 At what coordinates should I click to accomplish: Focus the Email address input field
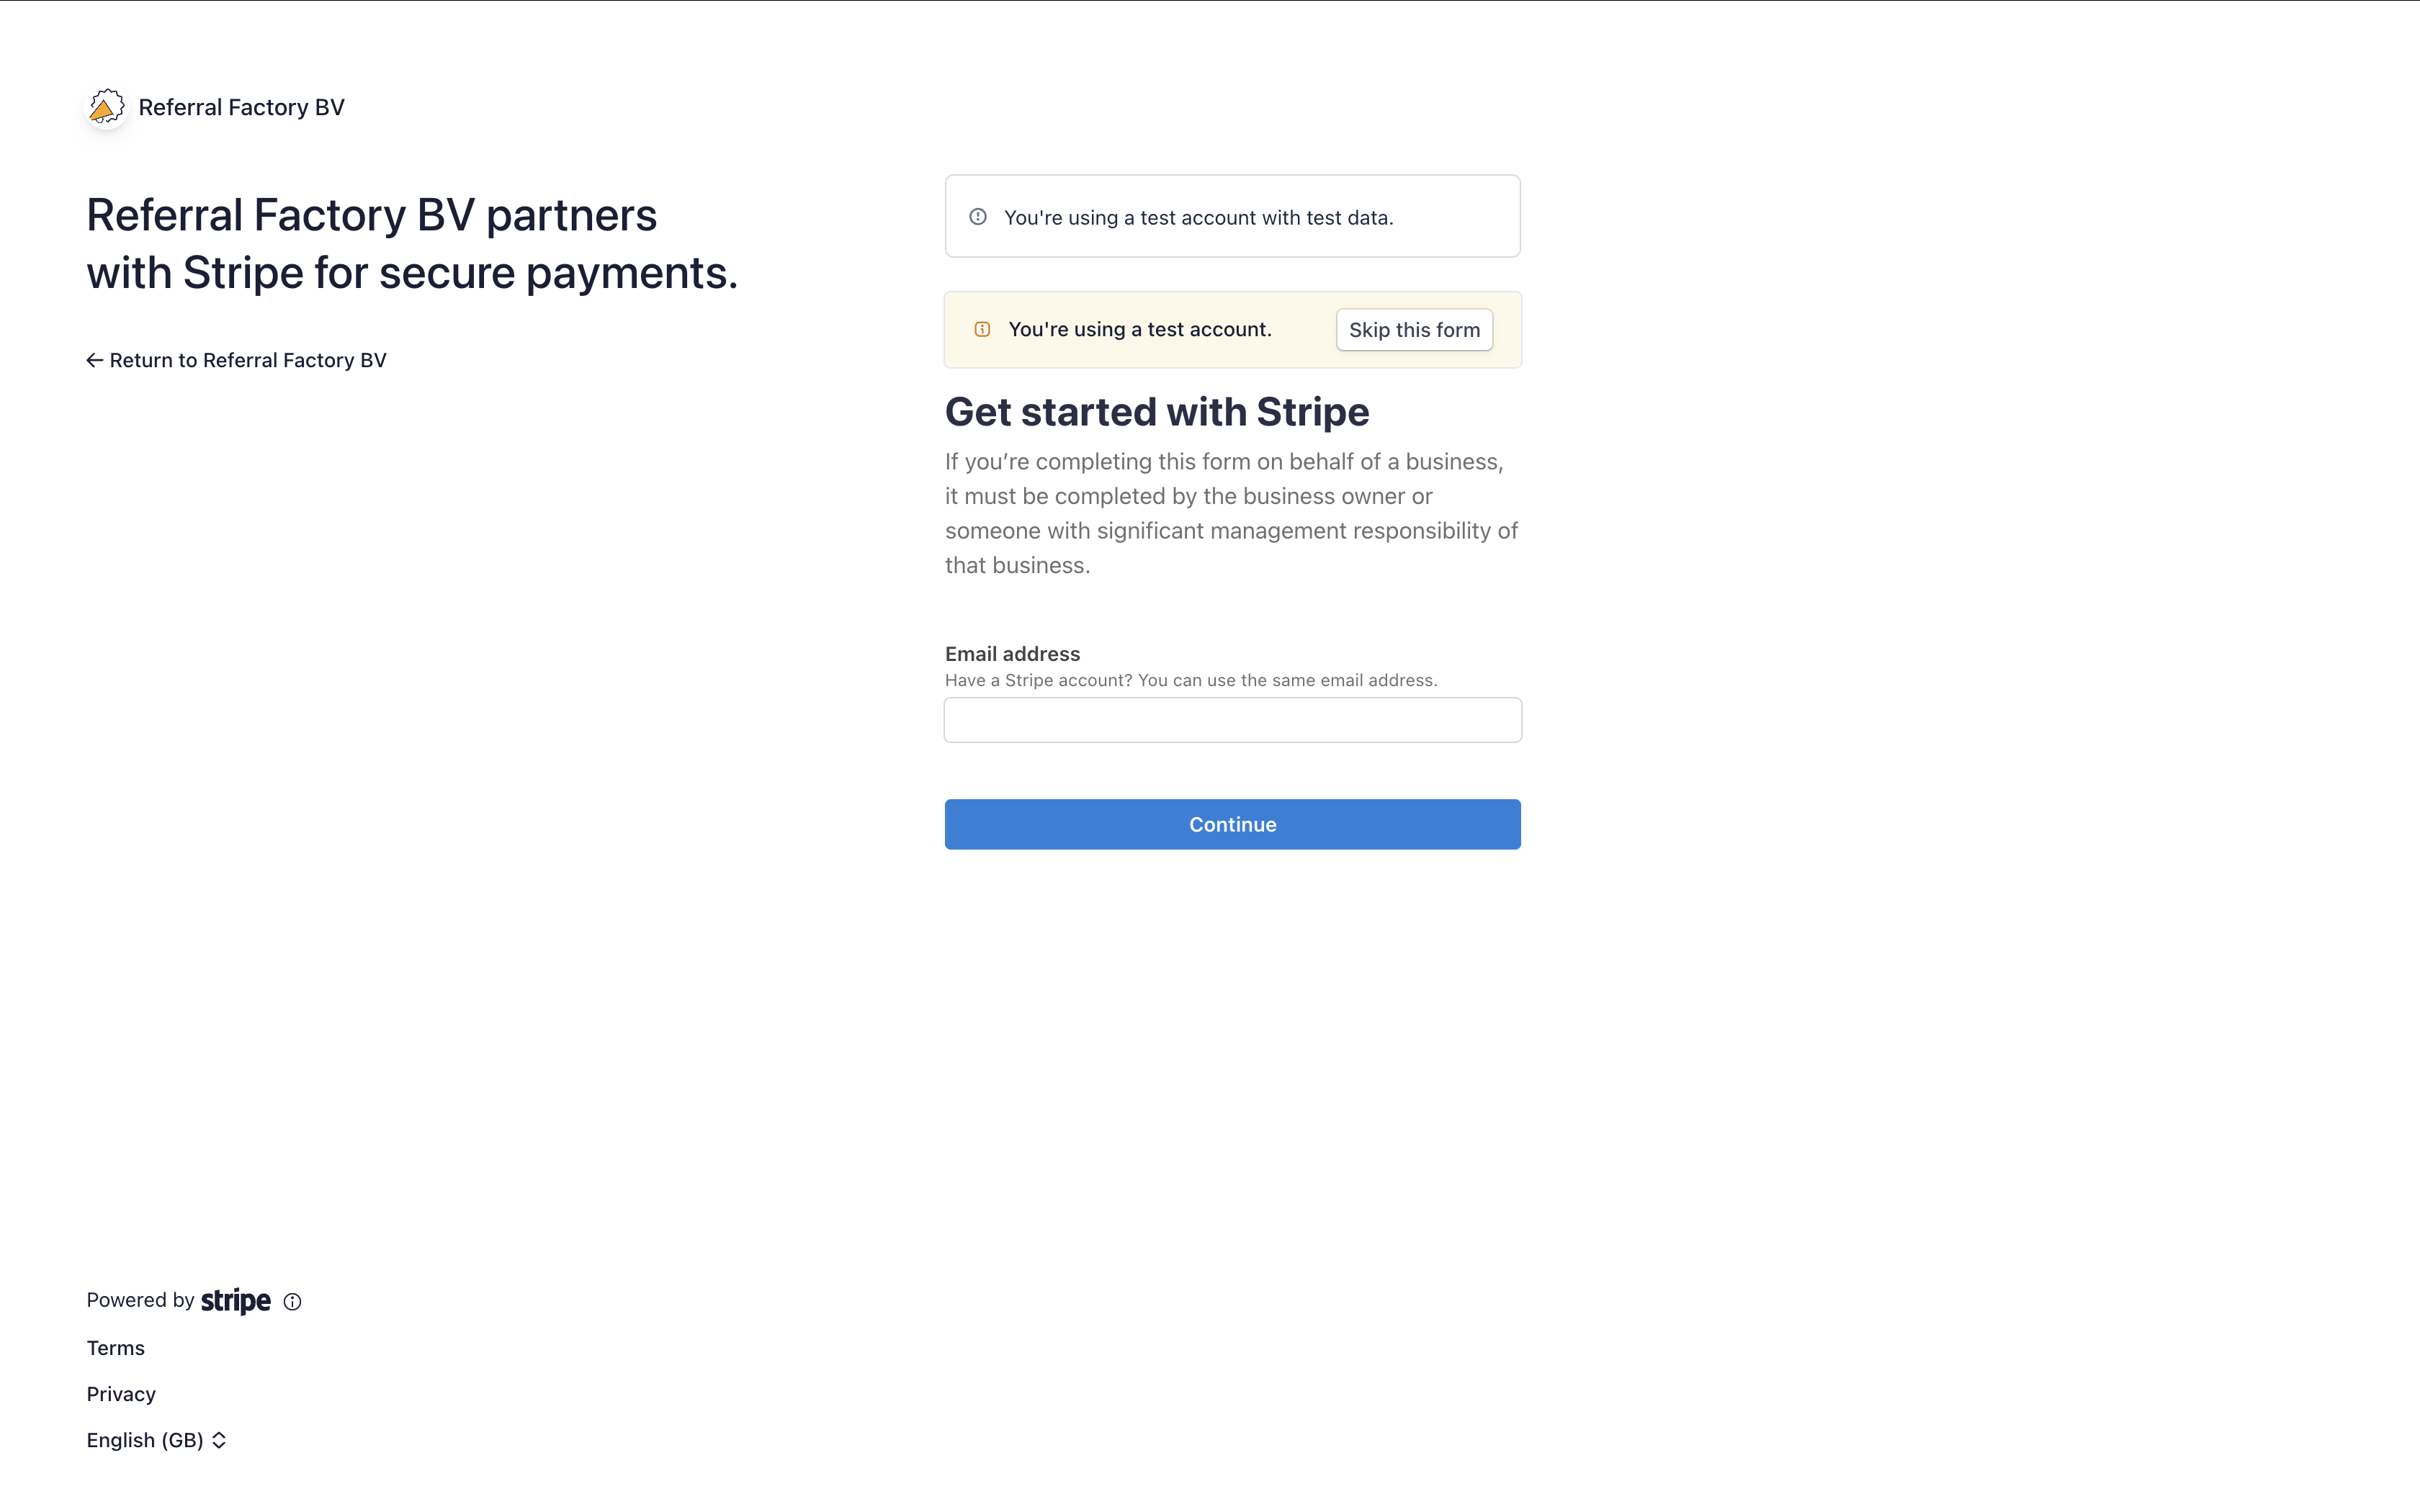pyautogui.click(x=1232, y=719)
